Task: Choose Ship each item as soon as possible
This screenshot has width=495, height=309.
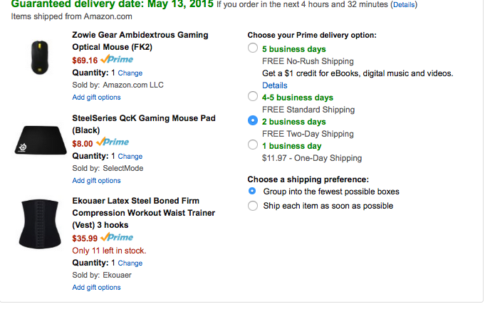Action: click(x=253, y=206)
